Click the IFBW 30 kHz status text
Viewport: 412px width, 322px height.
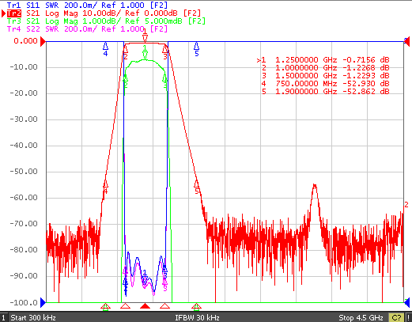click(x=198, y=317)
